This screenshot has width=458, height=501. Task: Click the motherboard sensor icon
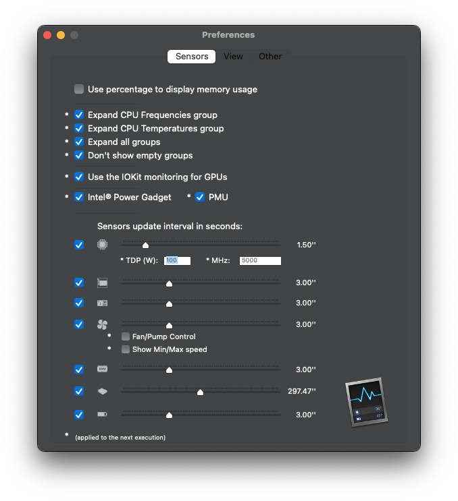tap(102, 303)
